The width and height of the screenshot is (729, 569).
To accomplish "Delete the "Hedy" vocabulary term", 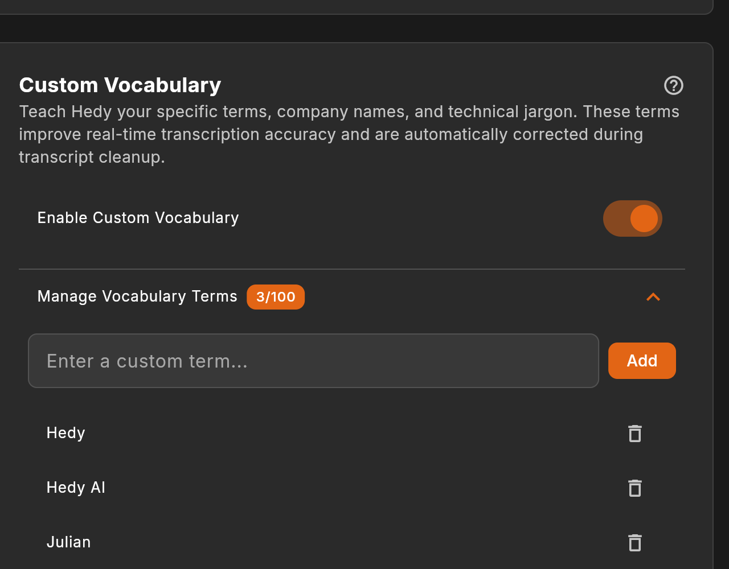I will pyautogui.click(x=634, y=433).
